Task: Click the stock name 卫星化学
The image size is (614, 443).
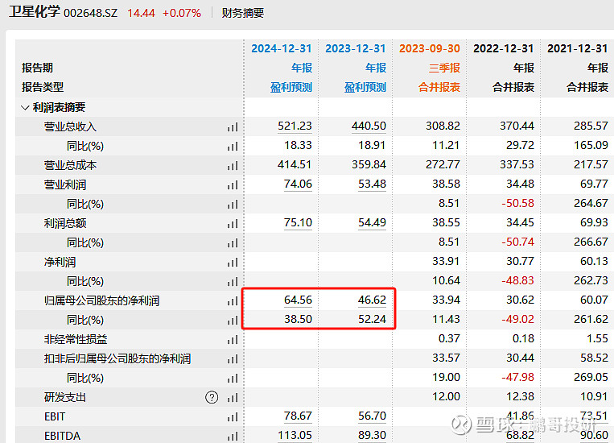Action: pos(34,12)
